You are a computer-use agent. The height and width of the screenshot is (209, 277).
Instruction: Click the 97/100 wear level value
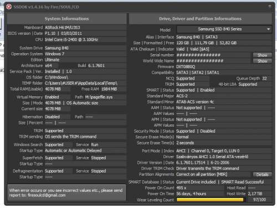pos(260,200)
